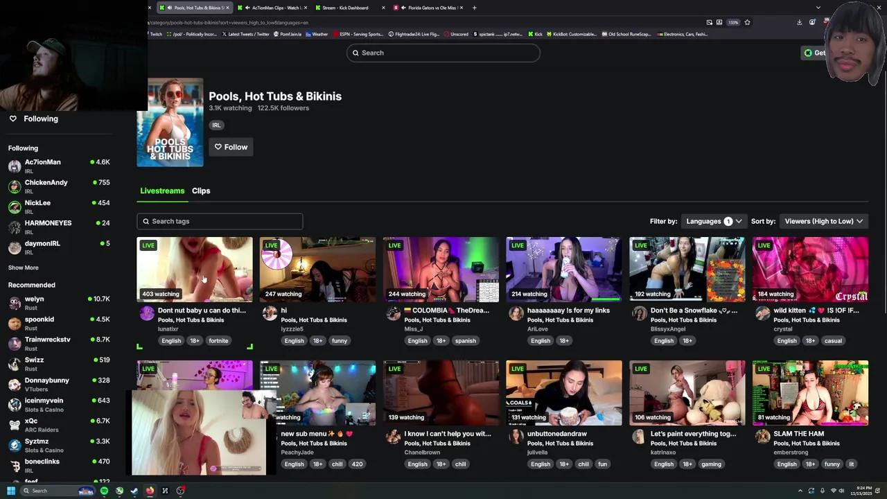Click casual tag on crystal's stream
This screenshot has height=499, width=887.
[833, 340]
